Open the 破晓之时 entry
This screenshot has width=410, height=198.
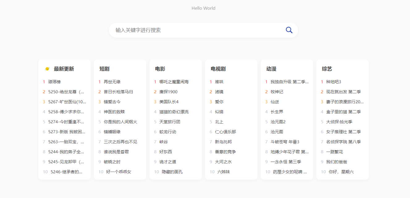coord(112,162)
